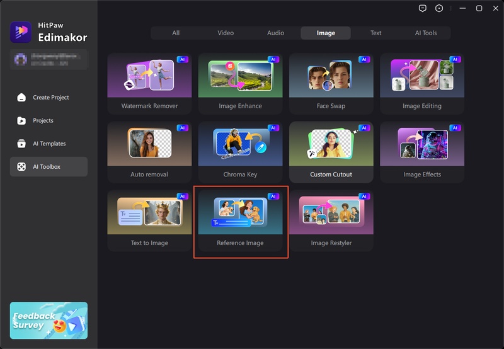
Task: Open the circular menu icon in title bar
Action: click(438, 8)
